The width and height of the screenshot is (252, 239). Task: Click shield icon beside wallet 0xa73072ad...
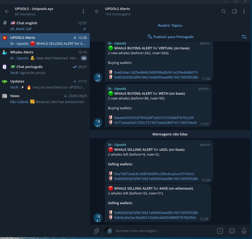coord(111,173)
